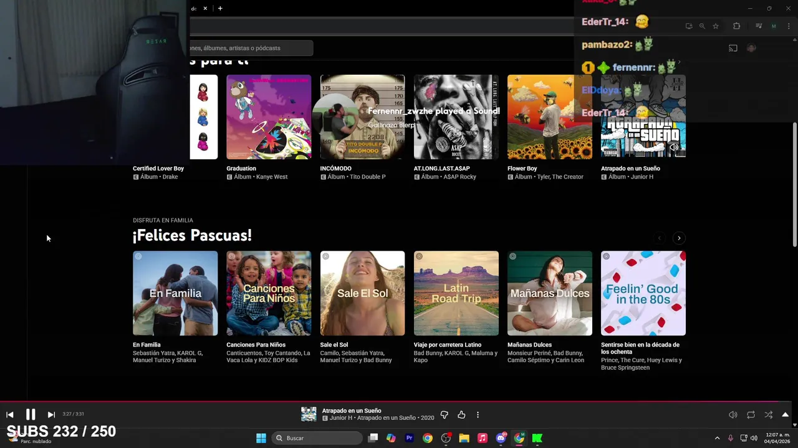Screen dimensions: 798x448
Task: Skip to the previous track
Action: (x=10, y=414)
